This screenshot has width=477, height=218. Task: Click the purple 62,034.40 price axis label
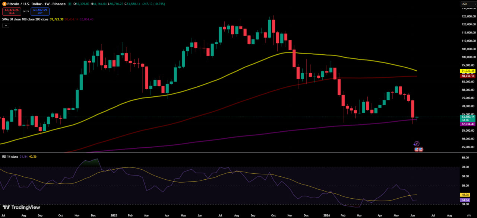(x=468, y=124)
